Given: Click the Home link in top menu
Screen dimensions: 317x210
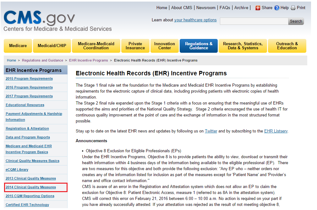Looking at the screenshot, I should pyautogui.click(x=162, y=8).
